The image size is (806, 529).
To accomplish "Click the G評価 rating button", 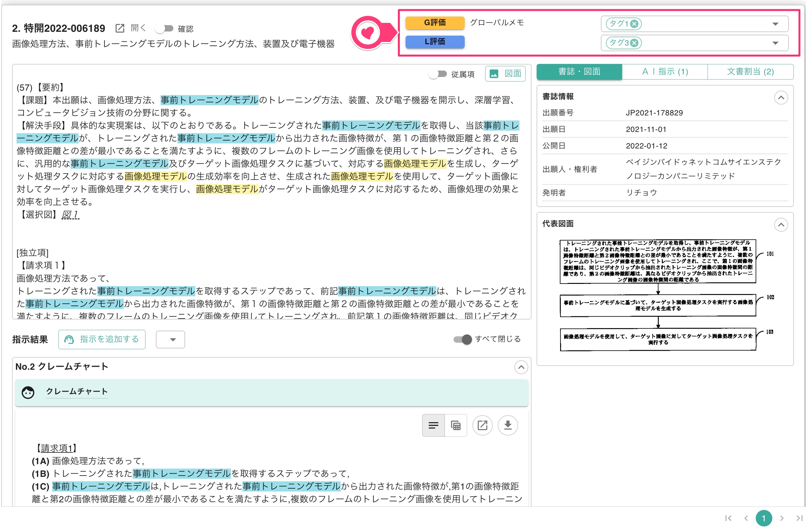I will [x=435, y=22].
